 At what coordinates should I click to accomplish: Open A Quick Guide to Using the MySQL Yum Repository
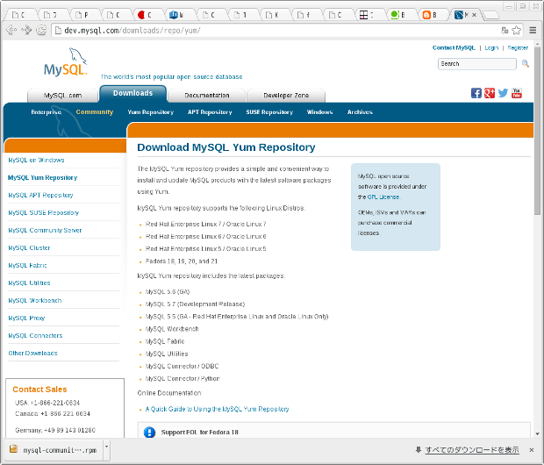pos(218,409)
